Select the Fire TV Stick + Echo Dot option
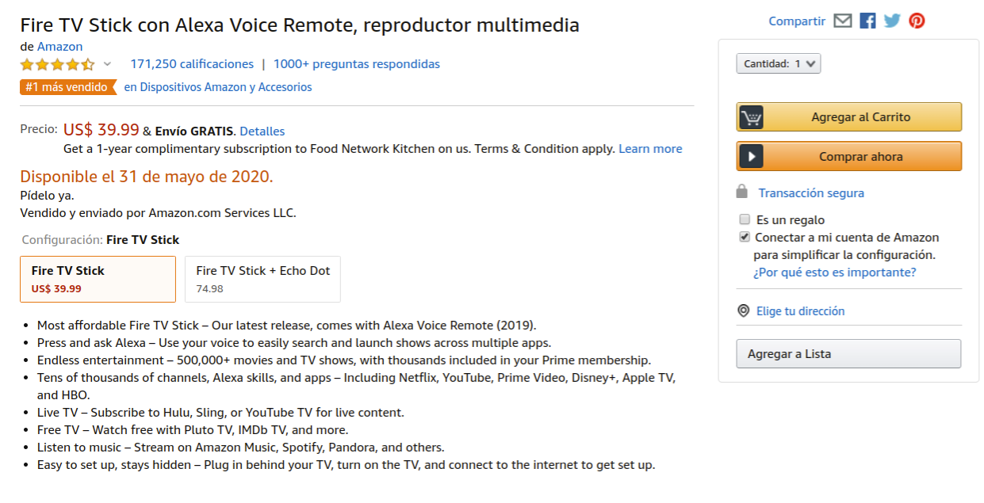The height and width of the screenshot is (503, 984). [x=262, y=279]
